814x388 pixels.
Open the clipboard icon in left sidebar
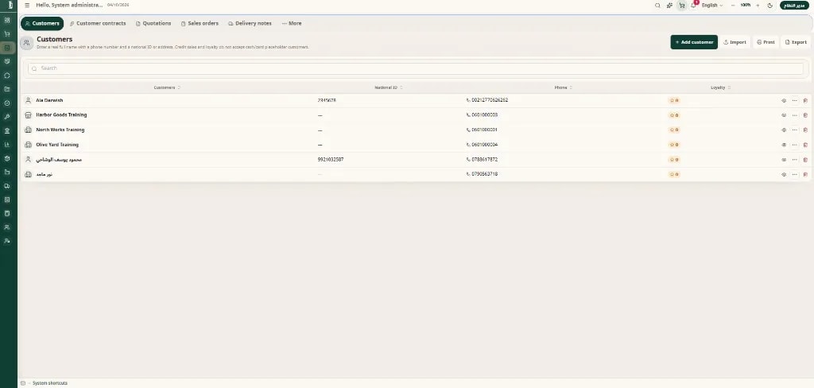click(x=6, y=213)
